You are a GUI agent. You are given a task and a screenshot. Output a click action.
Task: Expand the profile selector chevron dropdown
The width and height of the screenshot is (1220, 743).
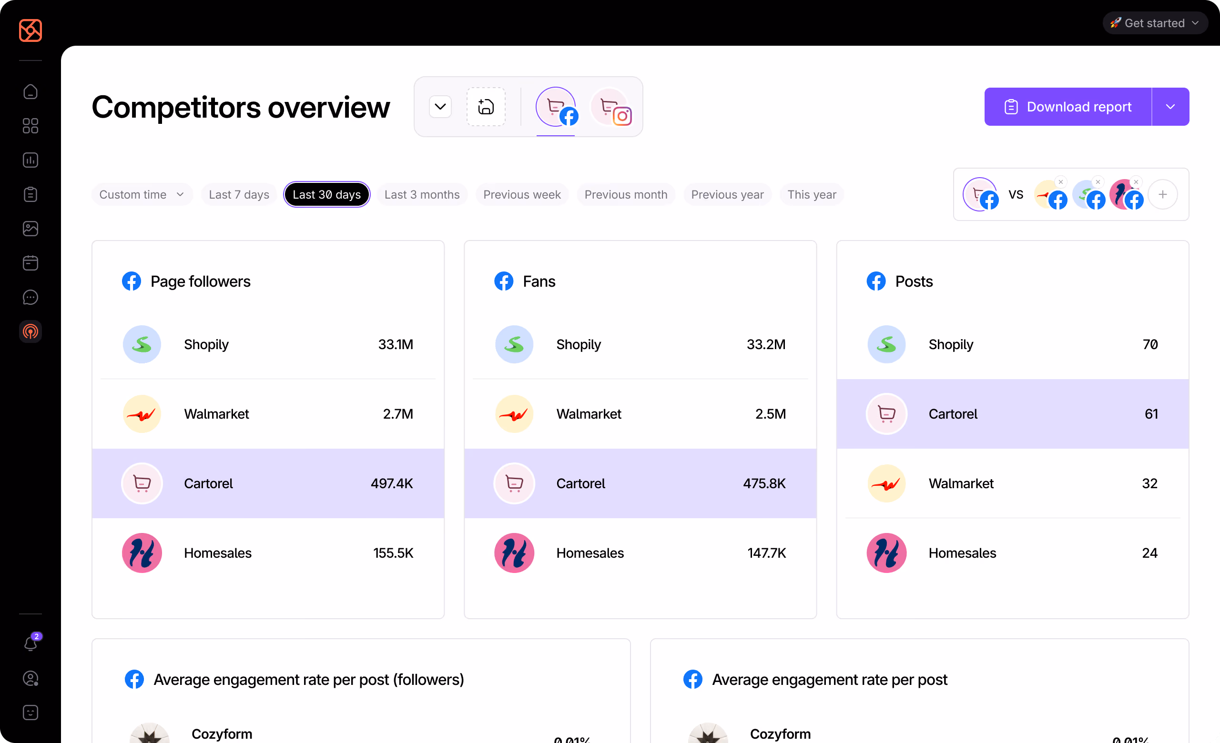click(x=440, y=107)
